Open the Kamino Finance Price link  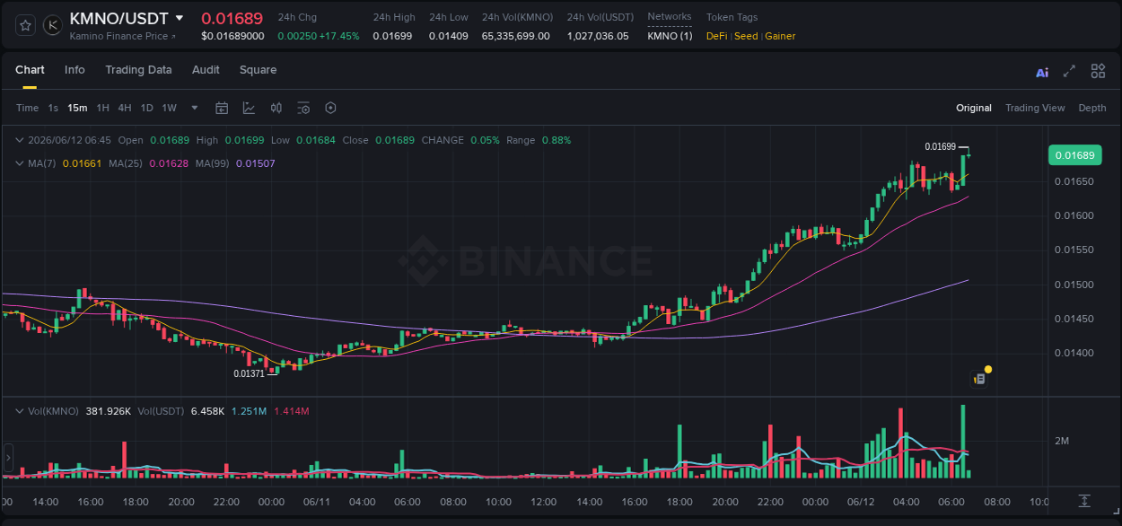point(123,36)
